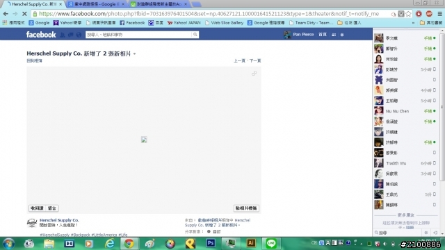Go back with the browser back arrow
The image size is (445, 250).
coord(6,14)
